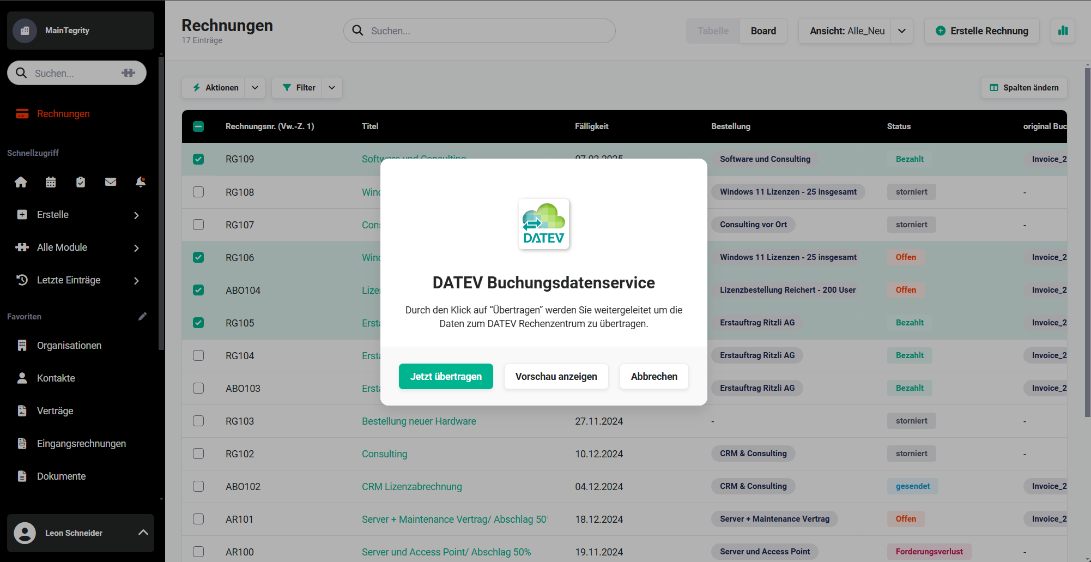
Task: Open the notifications bell icon
Action: pos(141,182)
